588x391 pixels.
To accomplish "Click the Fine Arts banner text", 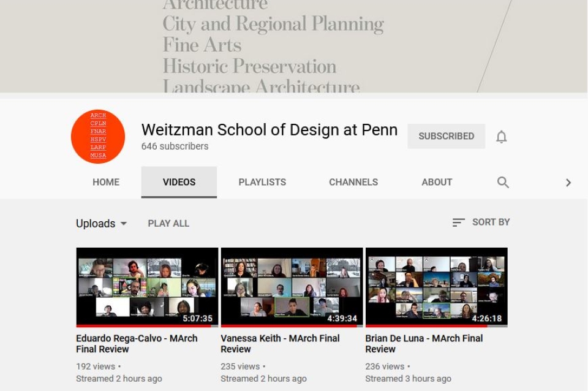I will pos(202,45).
